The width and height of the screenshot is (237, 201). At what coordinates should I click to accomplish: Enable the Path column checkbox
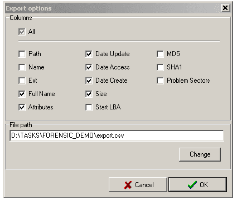tap(22, 54)
